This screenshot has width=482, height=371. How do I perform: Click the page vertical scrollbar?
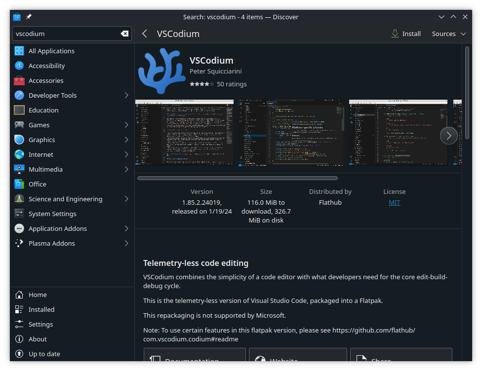[467, 93]
